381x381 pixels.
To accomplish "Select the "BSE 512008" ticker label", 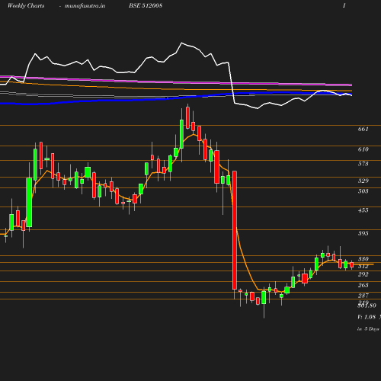I will click(146, 5).
